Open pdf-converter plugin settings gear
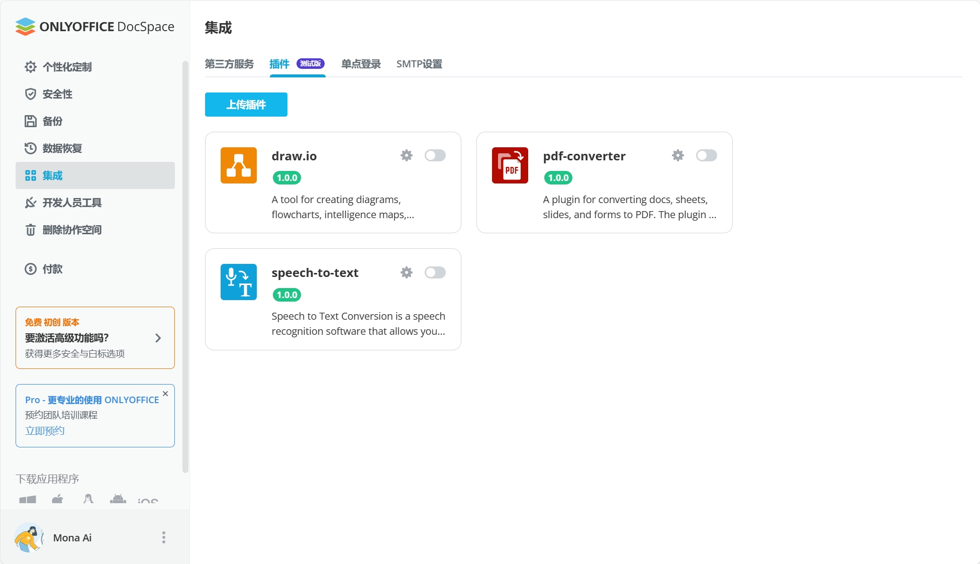 tap(677, 155)
